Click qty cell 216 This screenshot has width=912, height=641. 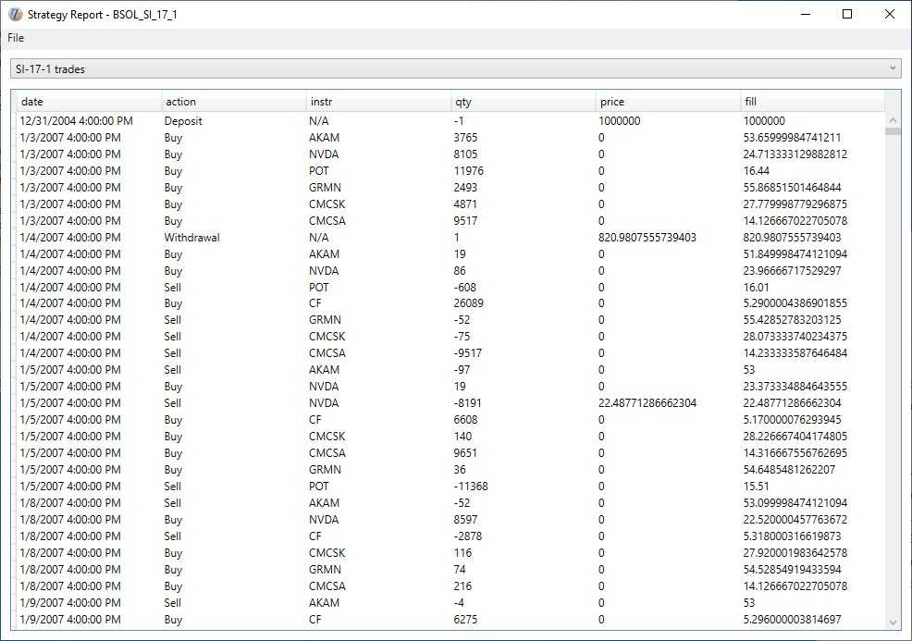tap(463, 586)
